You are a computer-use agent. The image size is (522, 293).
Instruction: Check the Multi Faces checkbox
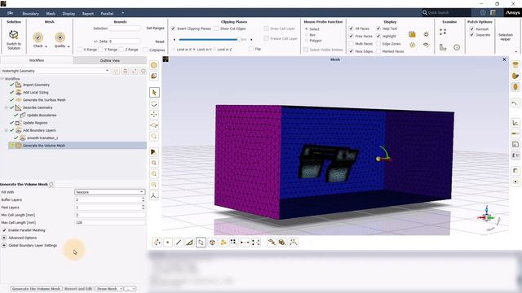pyautogui.click(x=352, y=43)
